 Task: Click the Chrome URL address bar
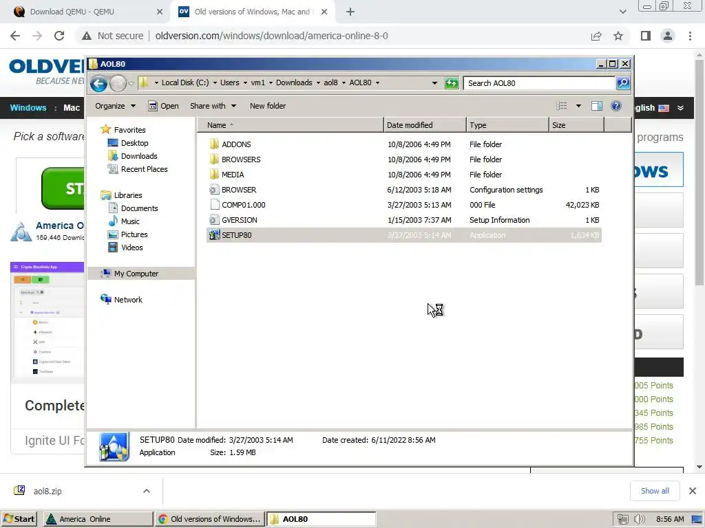(x=271, y=36)
